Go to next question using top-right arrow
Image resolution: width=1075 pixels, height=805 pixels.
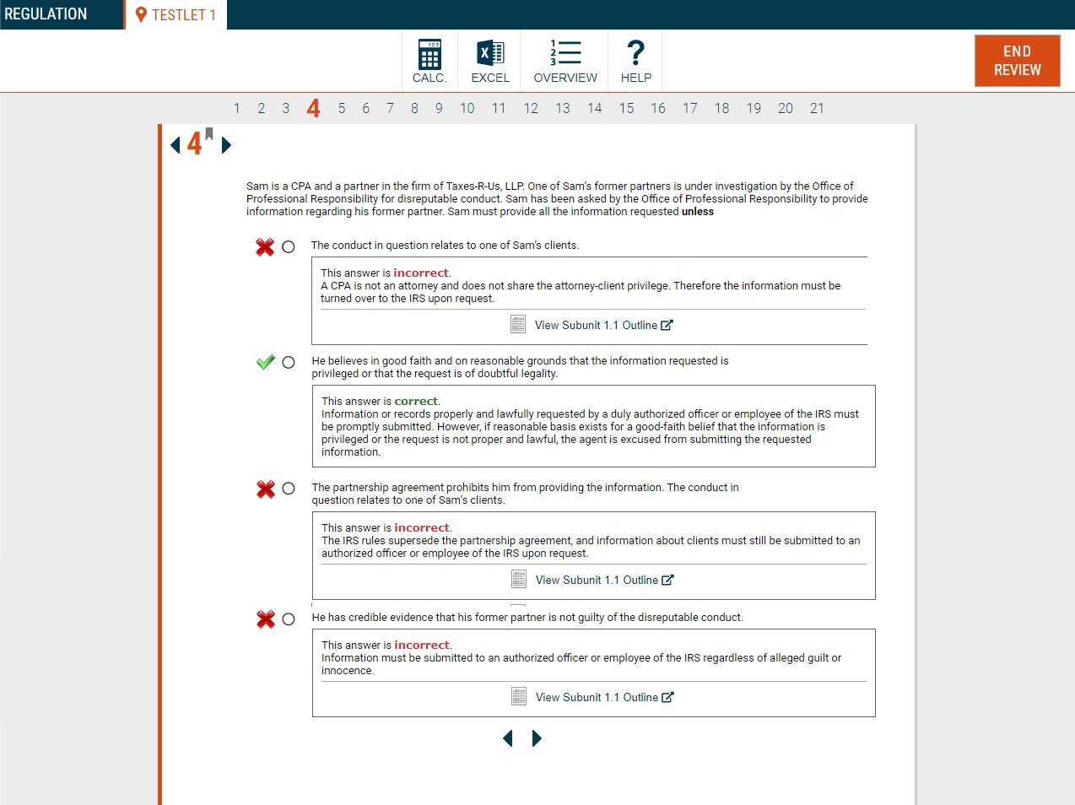[226, 145]
